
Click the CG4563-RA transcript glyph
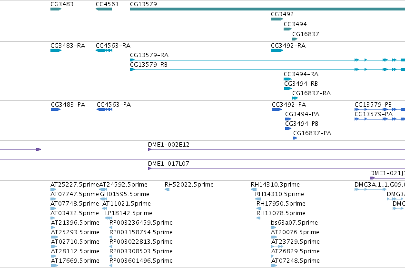coord(104,50)
